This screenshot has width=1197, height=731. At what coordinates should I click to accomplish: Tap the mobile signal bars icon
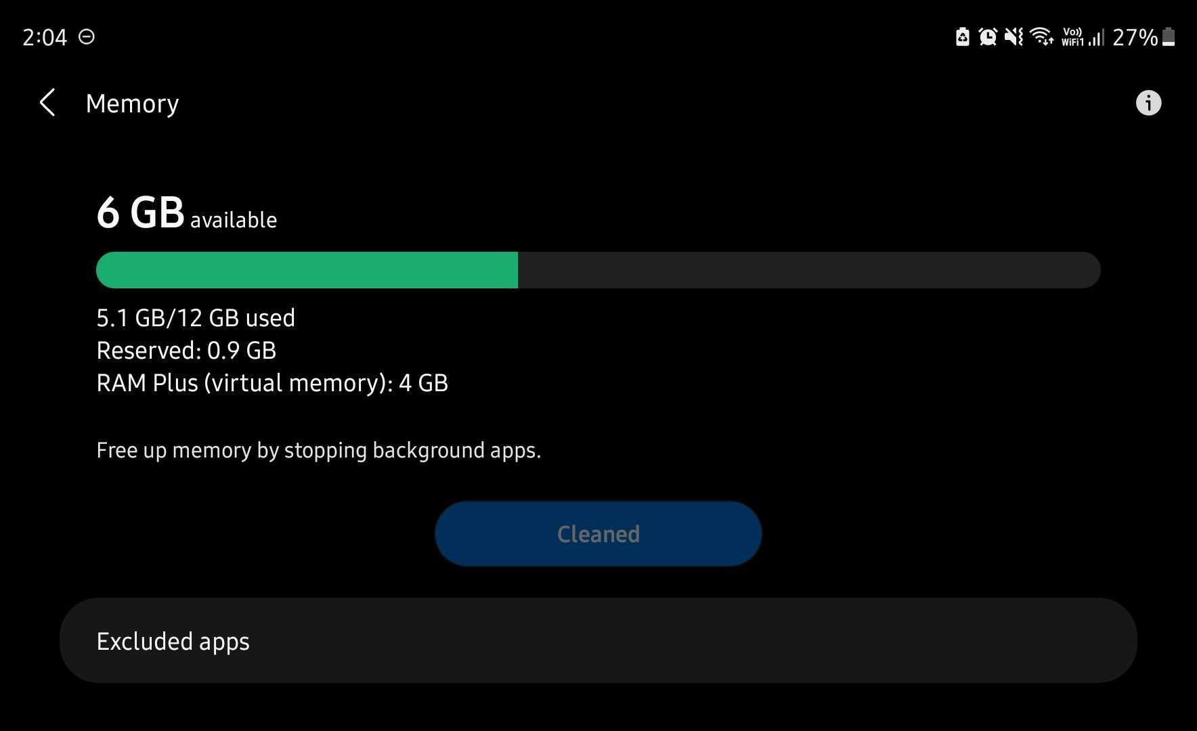pyautogui.click(x=1097, y=37)
